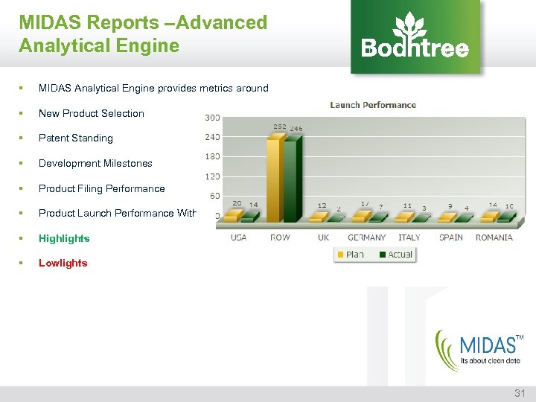Click the UK Plan bar labeled 12

click(319, 217)
